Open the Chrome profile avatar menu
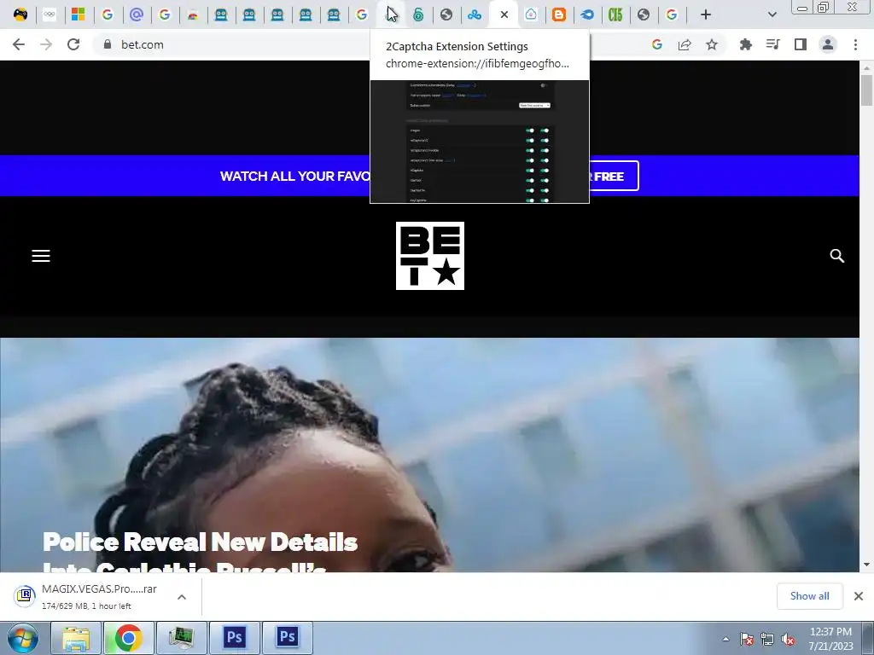Viewport: 874px width, 655px height. 828,44
